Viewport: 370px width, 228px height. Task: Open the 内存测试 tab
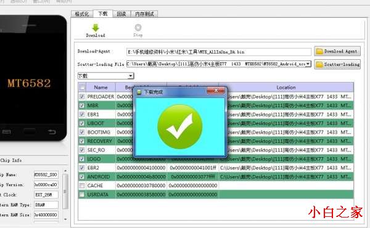[144, 14]
